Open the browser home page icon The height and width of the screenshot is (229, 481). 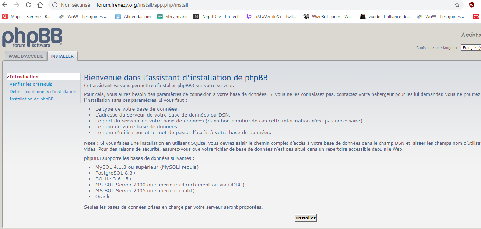tap(40, 5)
